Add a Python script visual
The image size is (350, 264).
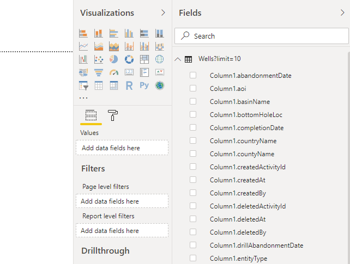(144, 85)
